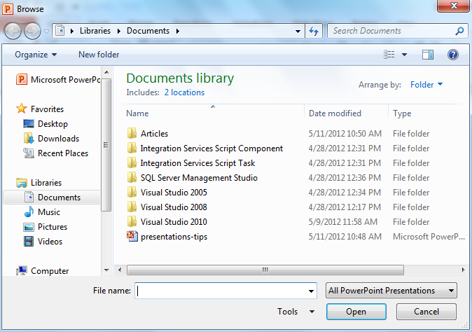Click horizontal scrollbar left arrow
Viewport: 472px width, 332px height.
(120, 270)
